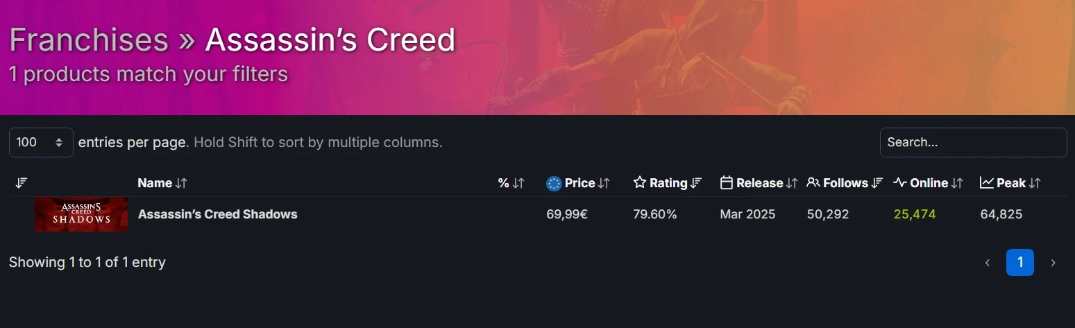The height and width of the screenshot is (328, 1075).
Task: Toggle sort arrows after the Peak label
Action: [x=1035, y=183]
